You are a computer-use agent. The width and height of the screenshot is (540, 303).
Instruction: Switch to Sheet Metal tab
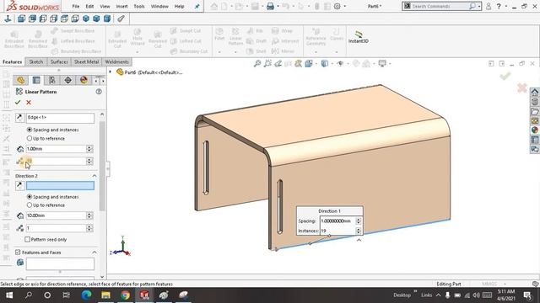[86, 61]
